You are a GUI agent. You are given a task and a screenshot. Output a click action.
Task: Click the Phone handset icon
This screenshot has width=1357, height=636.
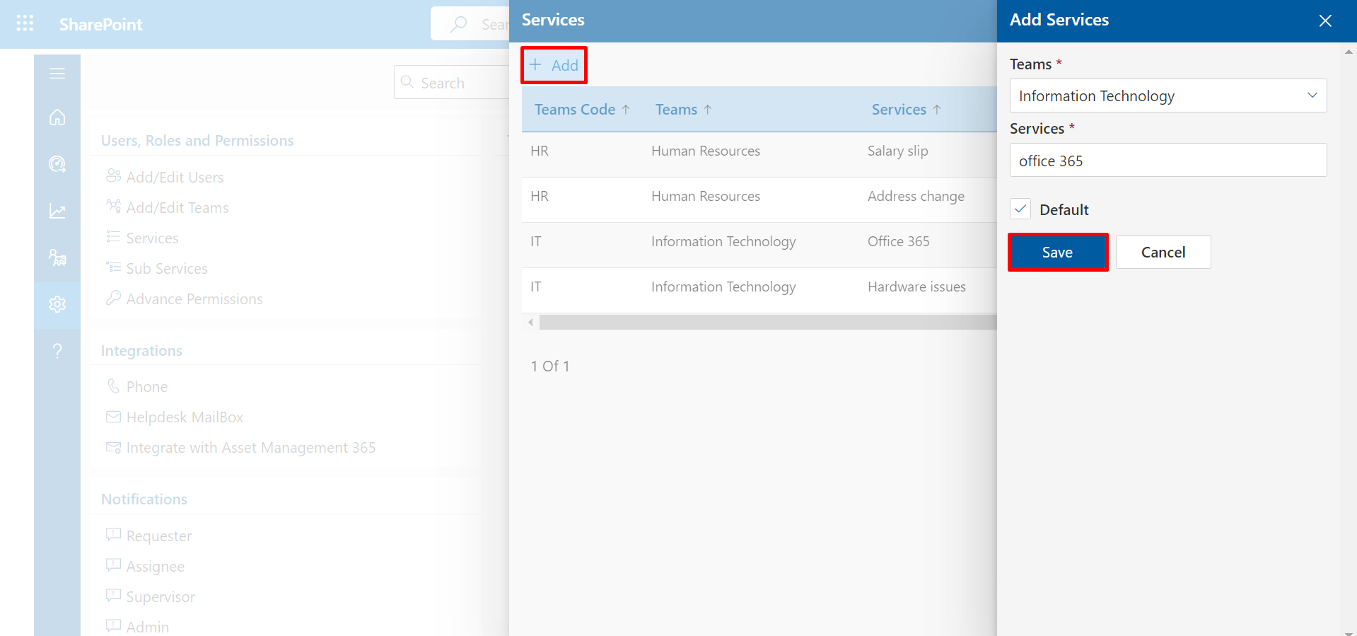[113, 386]
